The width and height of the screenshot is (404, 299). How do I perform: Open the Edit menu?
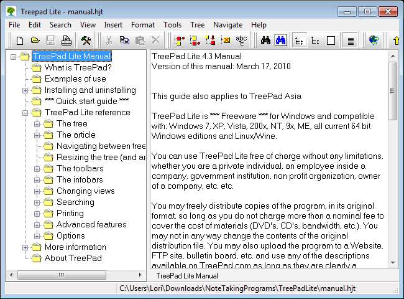coord(35,25)
